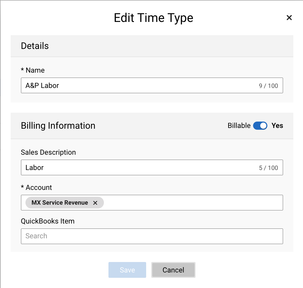The width and height of the screenshot is (303, 288).
Task: Click the Billing Information heading
Action: tap(58, 126)
